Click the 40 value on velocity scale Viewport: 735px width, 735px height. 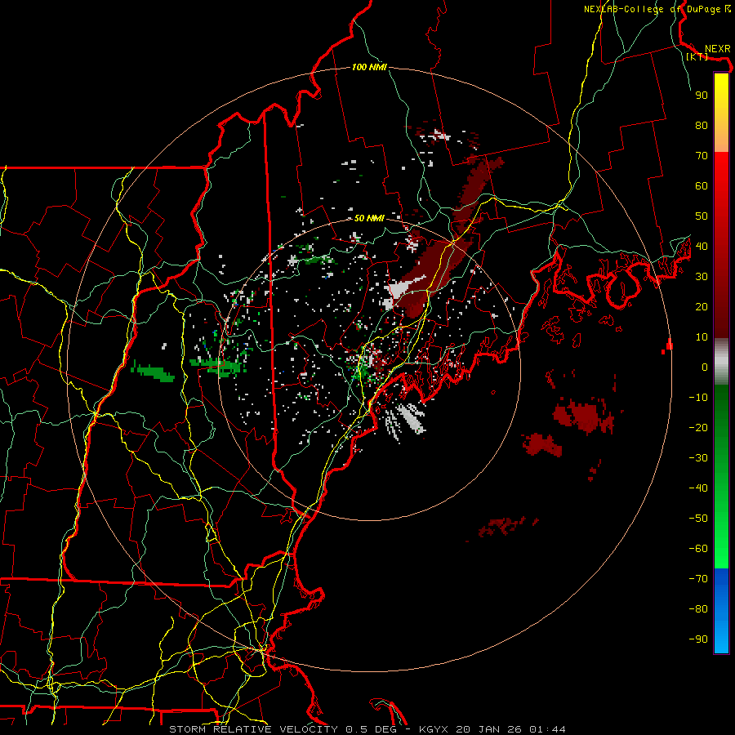pyautogui.click(x=702, y=246)
